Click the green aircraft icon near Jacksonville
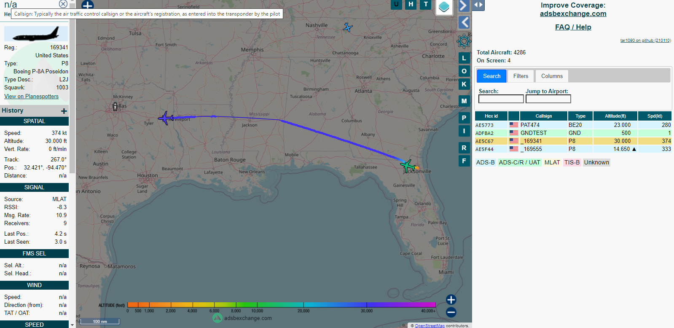674x328 pixels. (408, 166)
